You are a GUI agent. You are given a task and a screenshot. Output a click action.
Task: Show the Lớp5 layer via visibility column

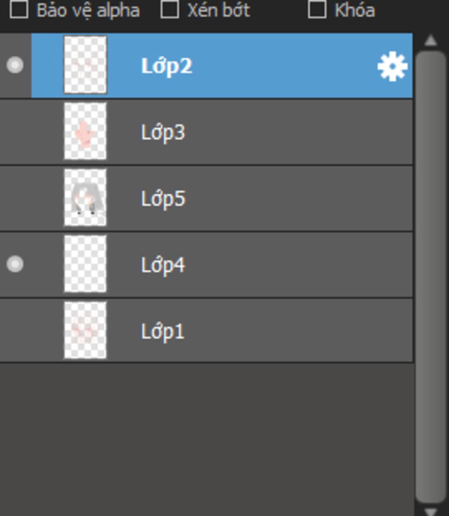tap(15, 198)
